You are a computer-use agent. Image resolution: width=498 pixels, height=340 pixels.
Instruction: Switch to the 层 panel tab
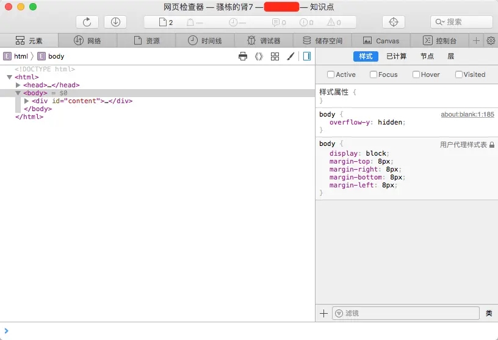(x=450, y=56)
